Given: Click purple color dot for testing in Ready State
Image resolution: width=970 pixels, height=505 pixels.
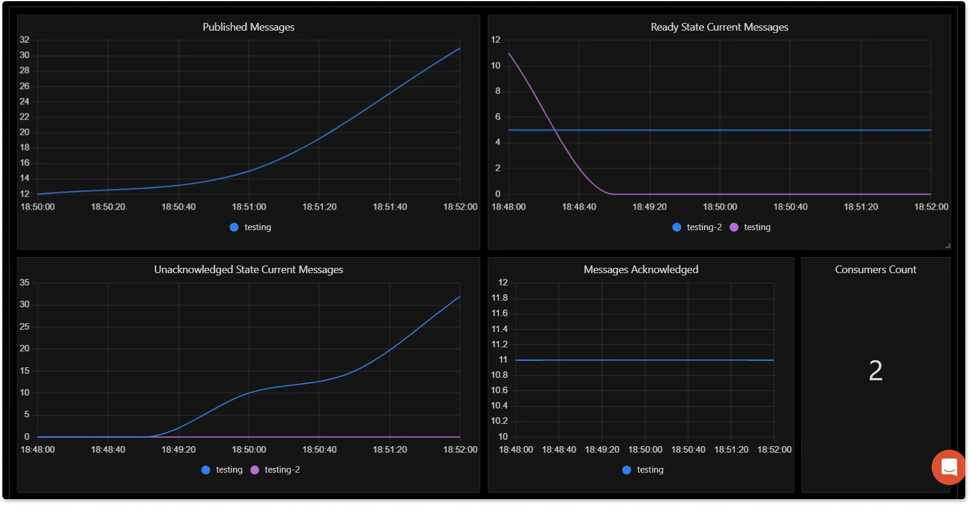Looking at the screenshot, I should click(x=734, y=227).
